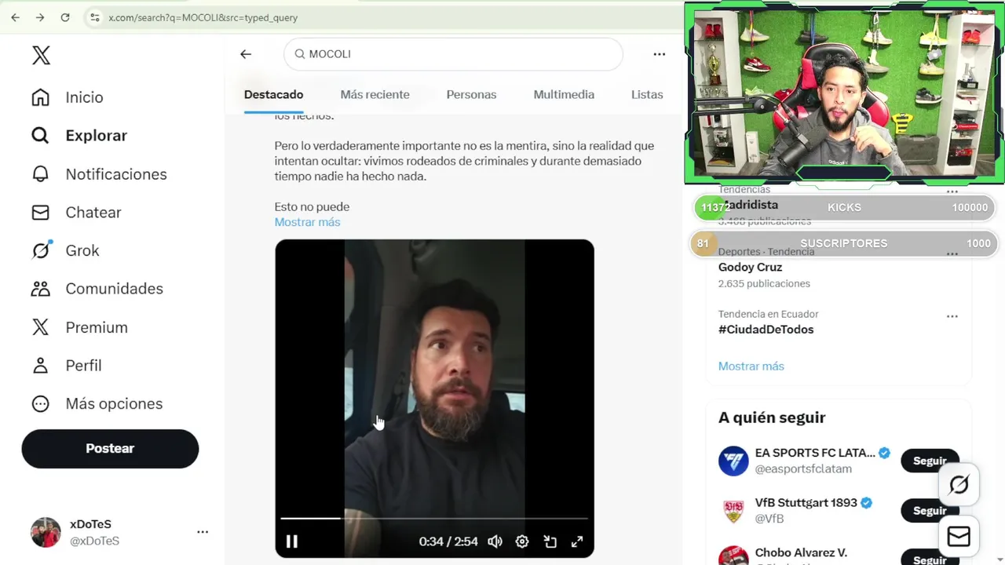1005x565 pixels.
Task: Open Perfil person icon
Action: (40, 366)
